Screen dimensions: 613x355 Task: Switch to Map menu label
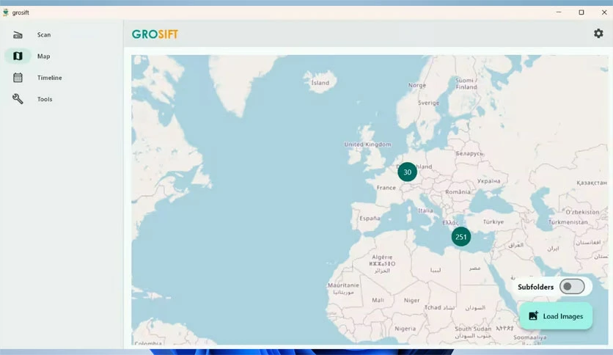pos(43,56)
